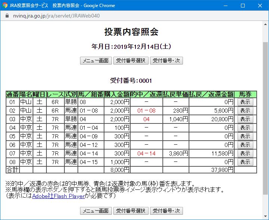Click the 払戻単価 column header
Image resolution: width=269 pixels, height=220 pixels.
[176, 94]
